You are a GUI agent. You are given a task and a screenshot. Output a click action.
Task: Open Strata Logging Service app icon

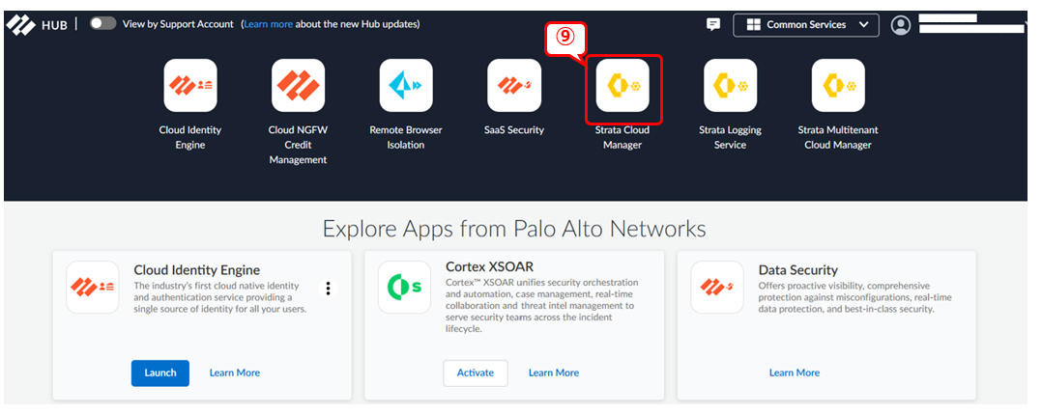[x=730, y=86]
